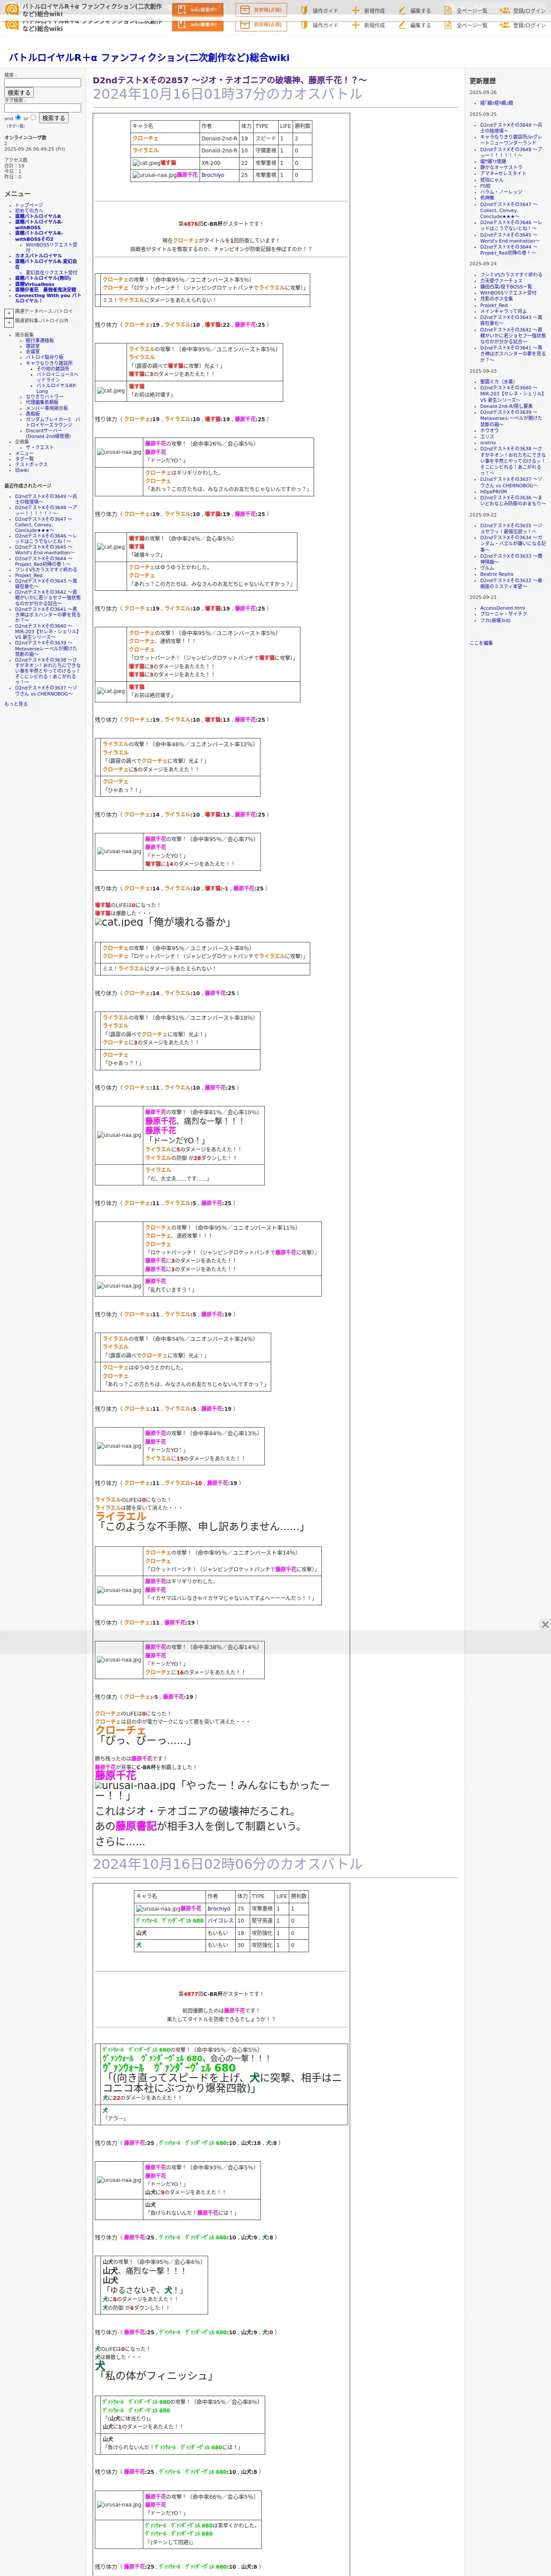Open フシミVSカラスマすぐ終わる in left recent list

click(45, 570)
